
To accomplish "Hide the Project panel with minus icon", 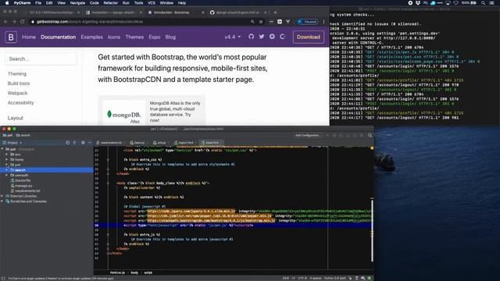I will (x=90, y=143).
